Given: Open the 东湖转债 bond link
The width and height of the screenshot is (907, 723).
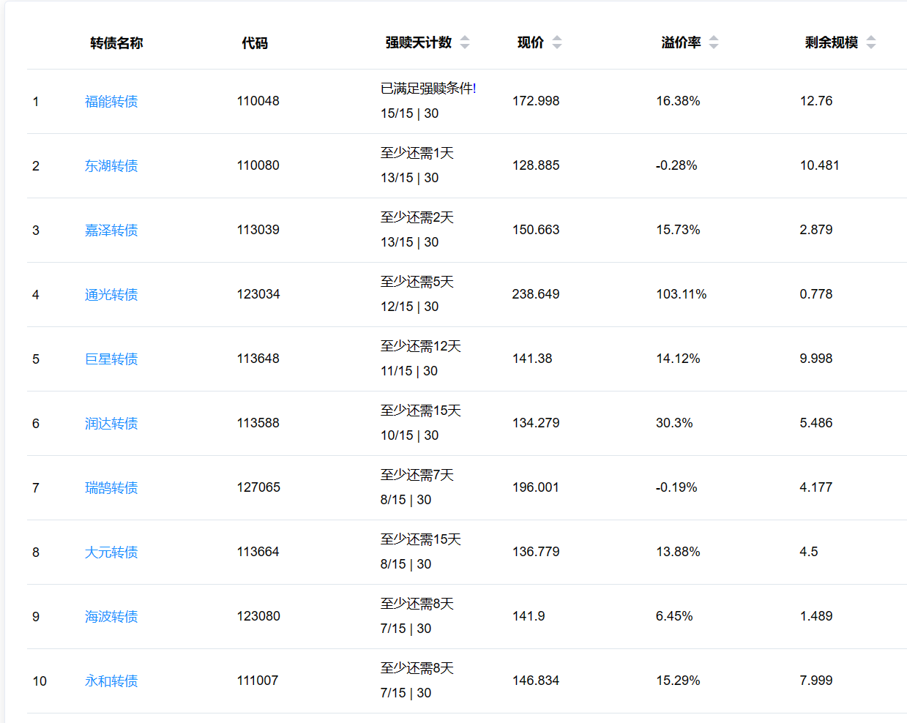Looking at the screenshot, I should 111,166.
